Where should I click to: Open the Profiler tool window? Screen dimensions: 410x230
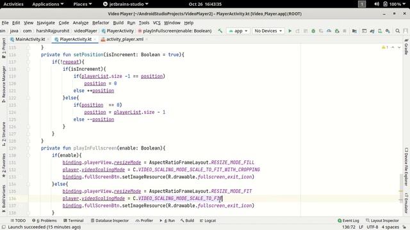144,220
